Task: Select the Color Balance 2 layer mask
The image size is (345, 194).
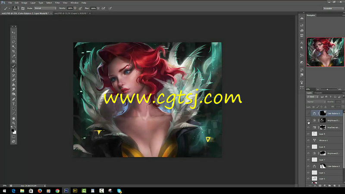Action: (x=323, y=113)
